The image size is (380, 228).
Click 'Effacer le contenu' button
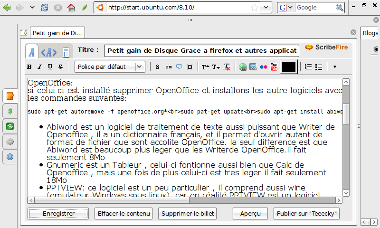click(123, 213)
